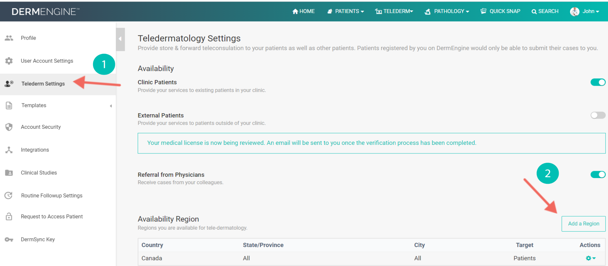Click the Telederm camera icon in navbar

tap(378, 11)
